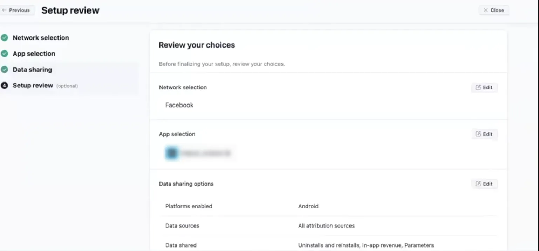This screenshot has height=251, width=539.
Task: Edit the App selection section
Action: [x=484, y=134]
